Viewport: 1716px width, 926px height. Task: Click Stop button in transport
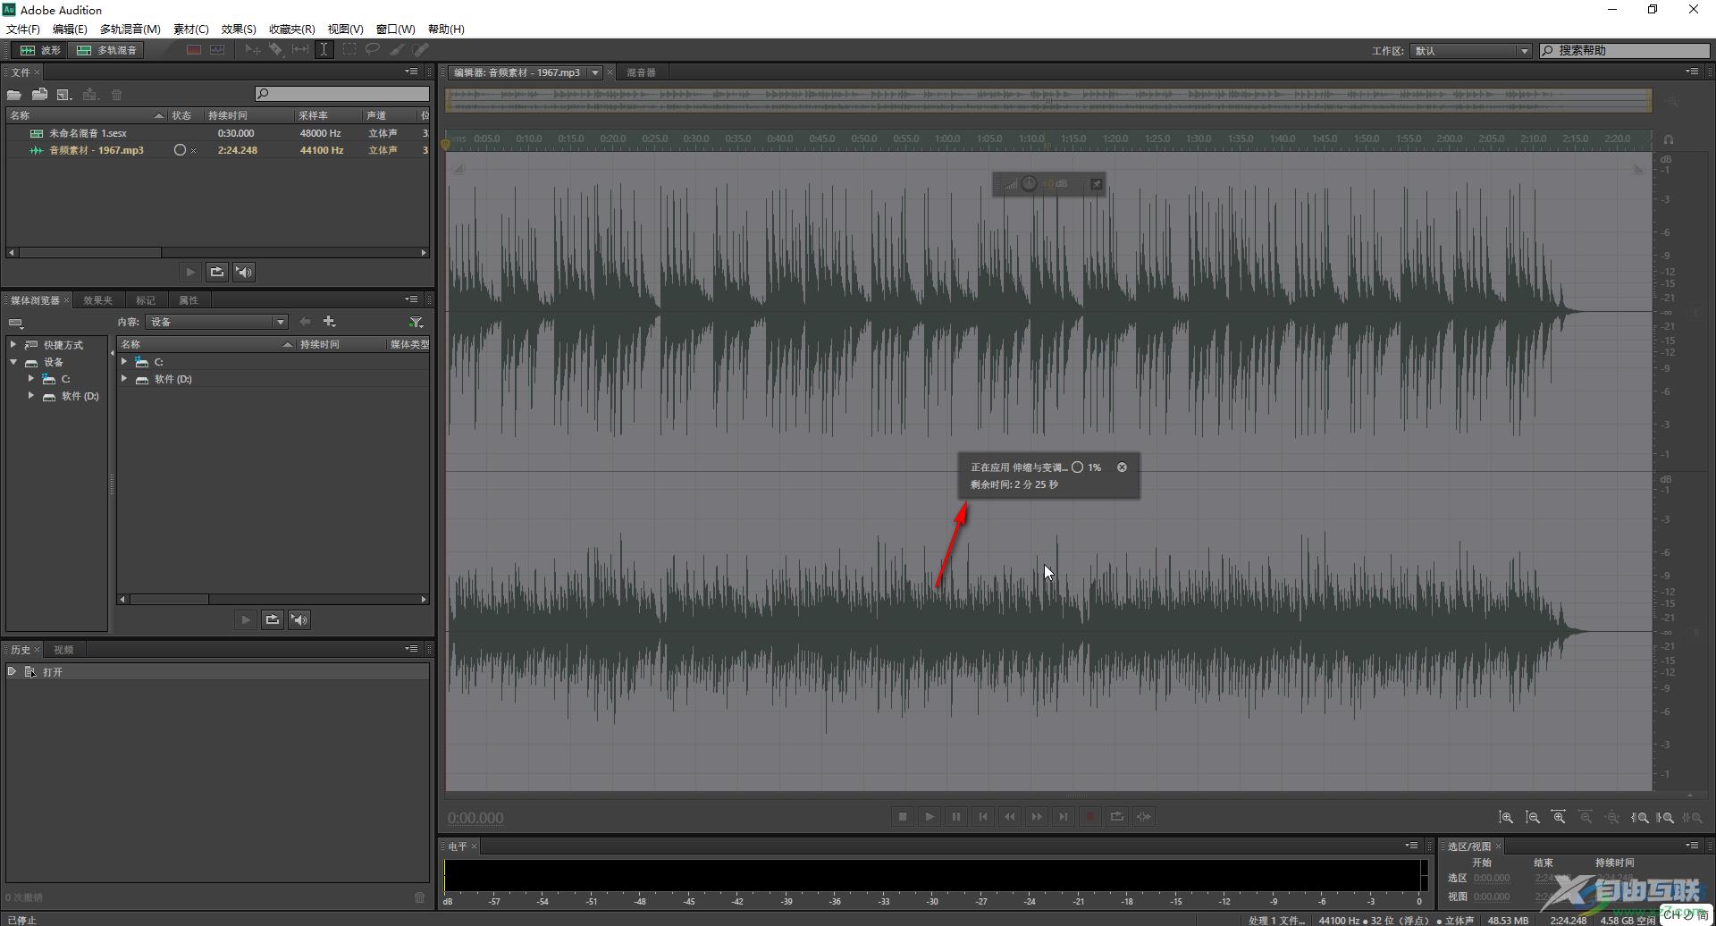(903, 817)
